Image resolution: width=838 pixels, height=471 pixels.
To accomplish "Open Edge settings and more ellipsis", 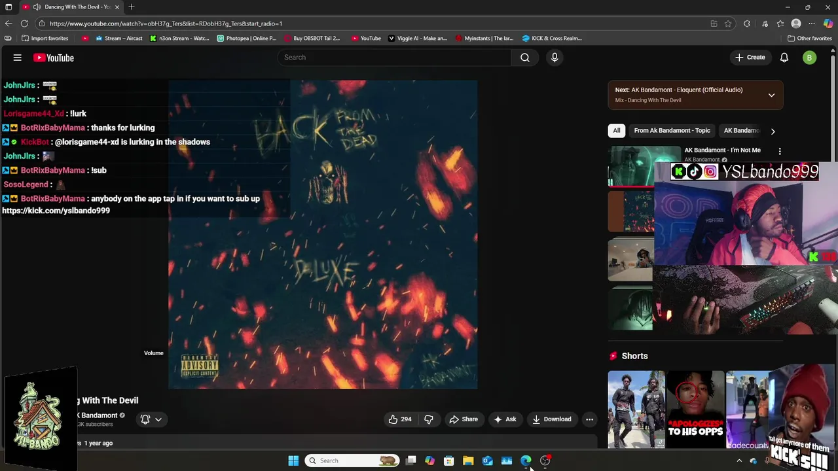I will coord(812,24).
